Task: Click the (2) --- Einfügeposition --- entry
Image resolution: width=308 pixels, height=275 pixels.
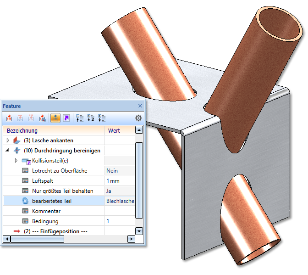Action: coord(55,231)
